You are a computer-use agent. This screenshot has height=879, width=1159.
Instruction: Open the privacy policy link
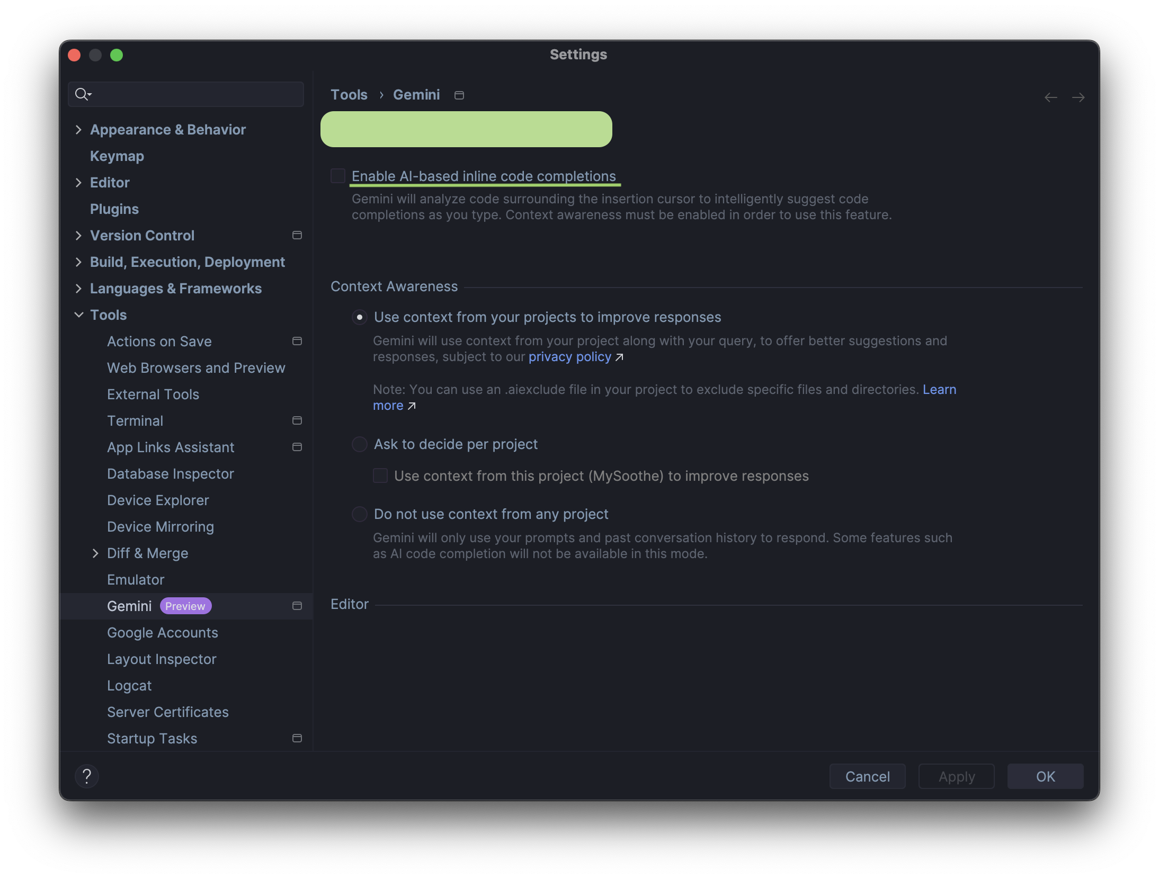[570, 357]
